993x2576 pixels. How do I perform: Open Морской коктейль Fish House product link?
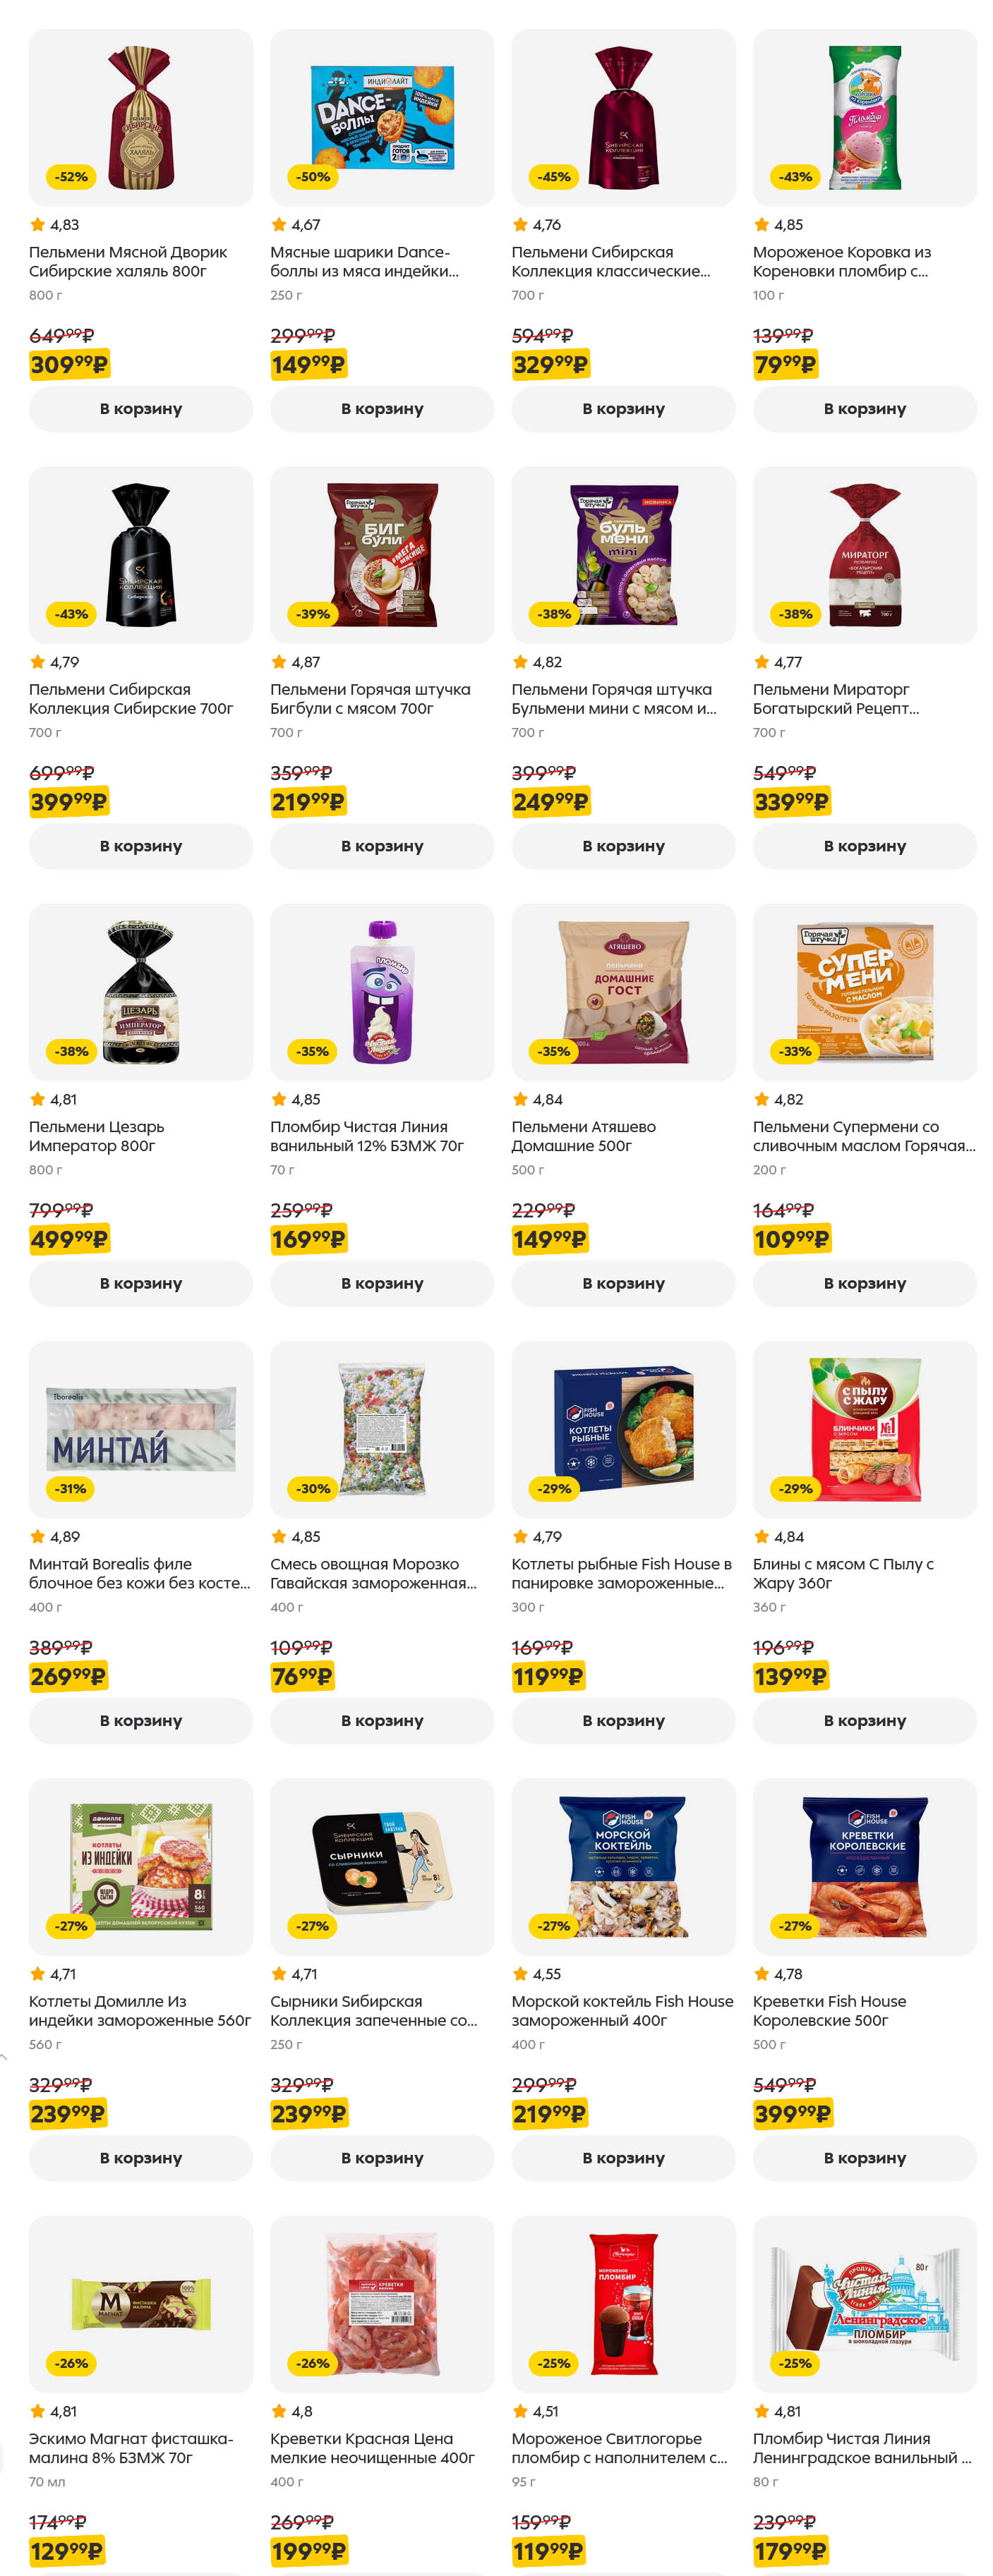622,2010
